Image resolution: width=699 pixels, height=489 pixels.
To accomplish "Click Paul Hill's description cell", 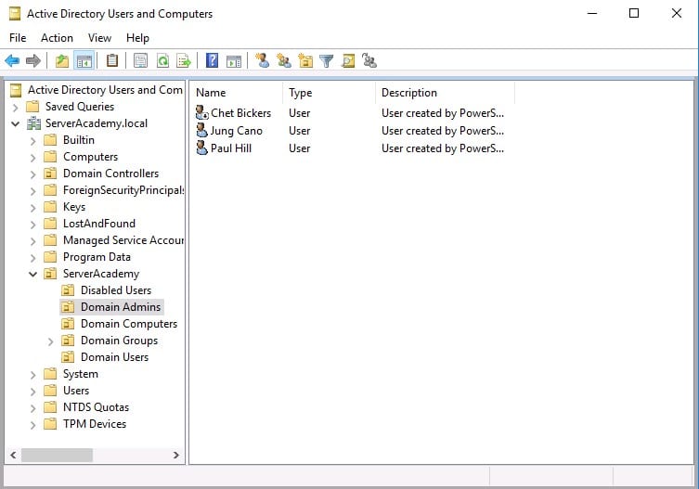I will tap(443, 148).
